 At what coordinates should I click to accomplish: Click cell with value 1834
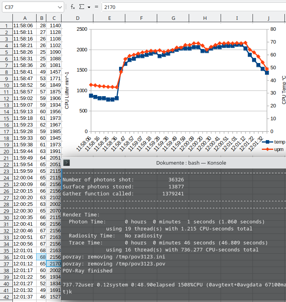54,284
